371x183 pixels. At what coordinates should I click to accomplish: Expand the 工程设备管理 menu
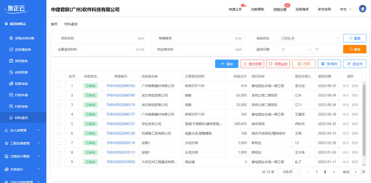pos(39,143)
